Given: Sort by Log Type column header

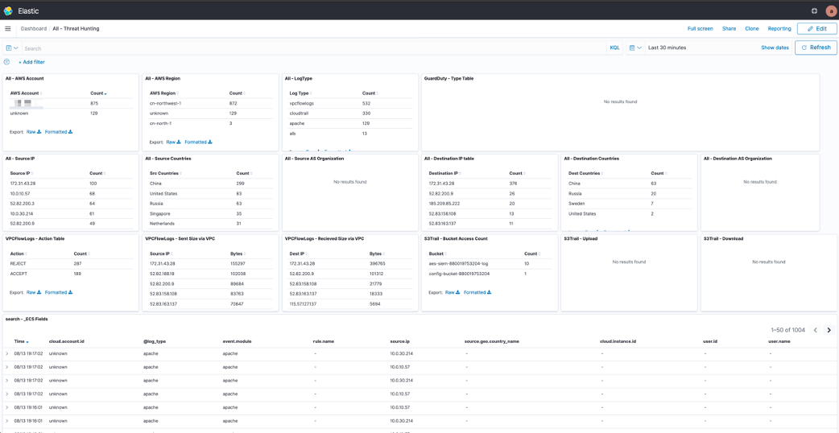Looking at the screenshot, I should (x=300, y=93).
